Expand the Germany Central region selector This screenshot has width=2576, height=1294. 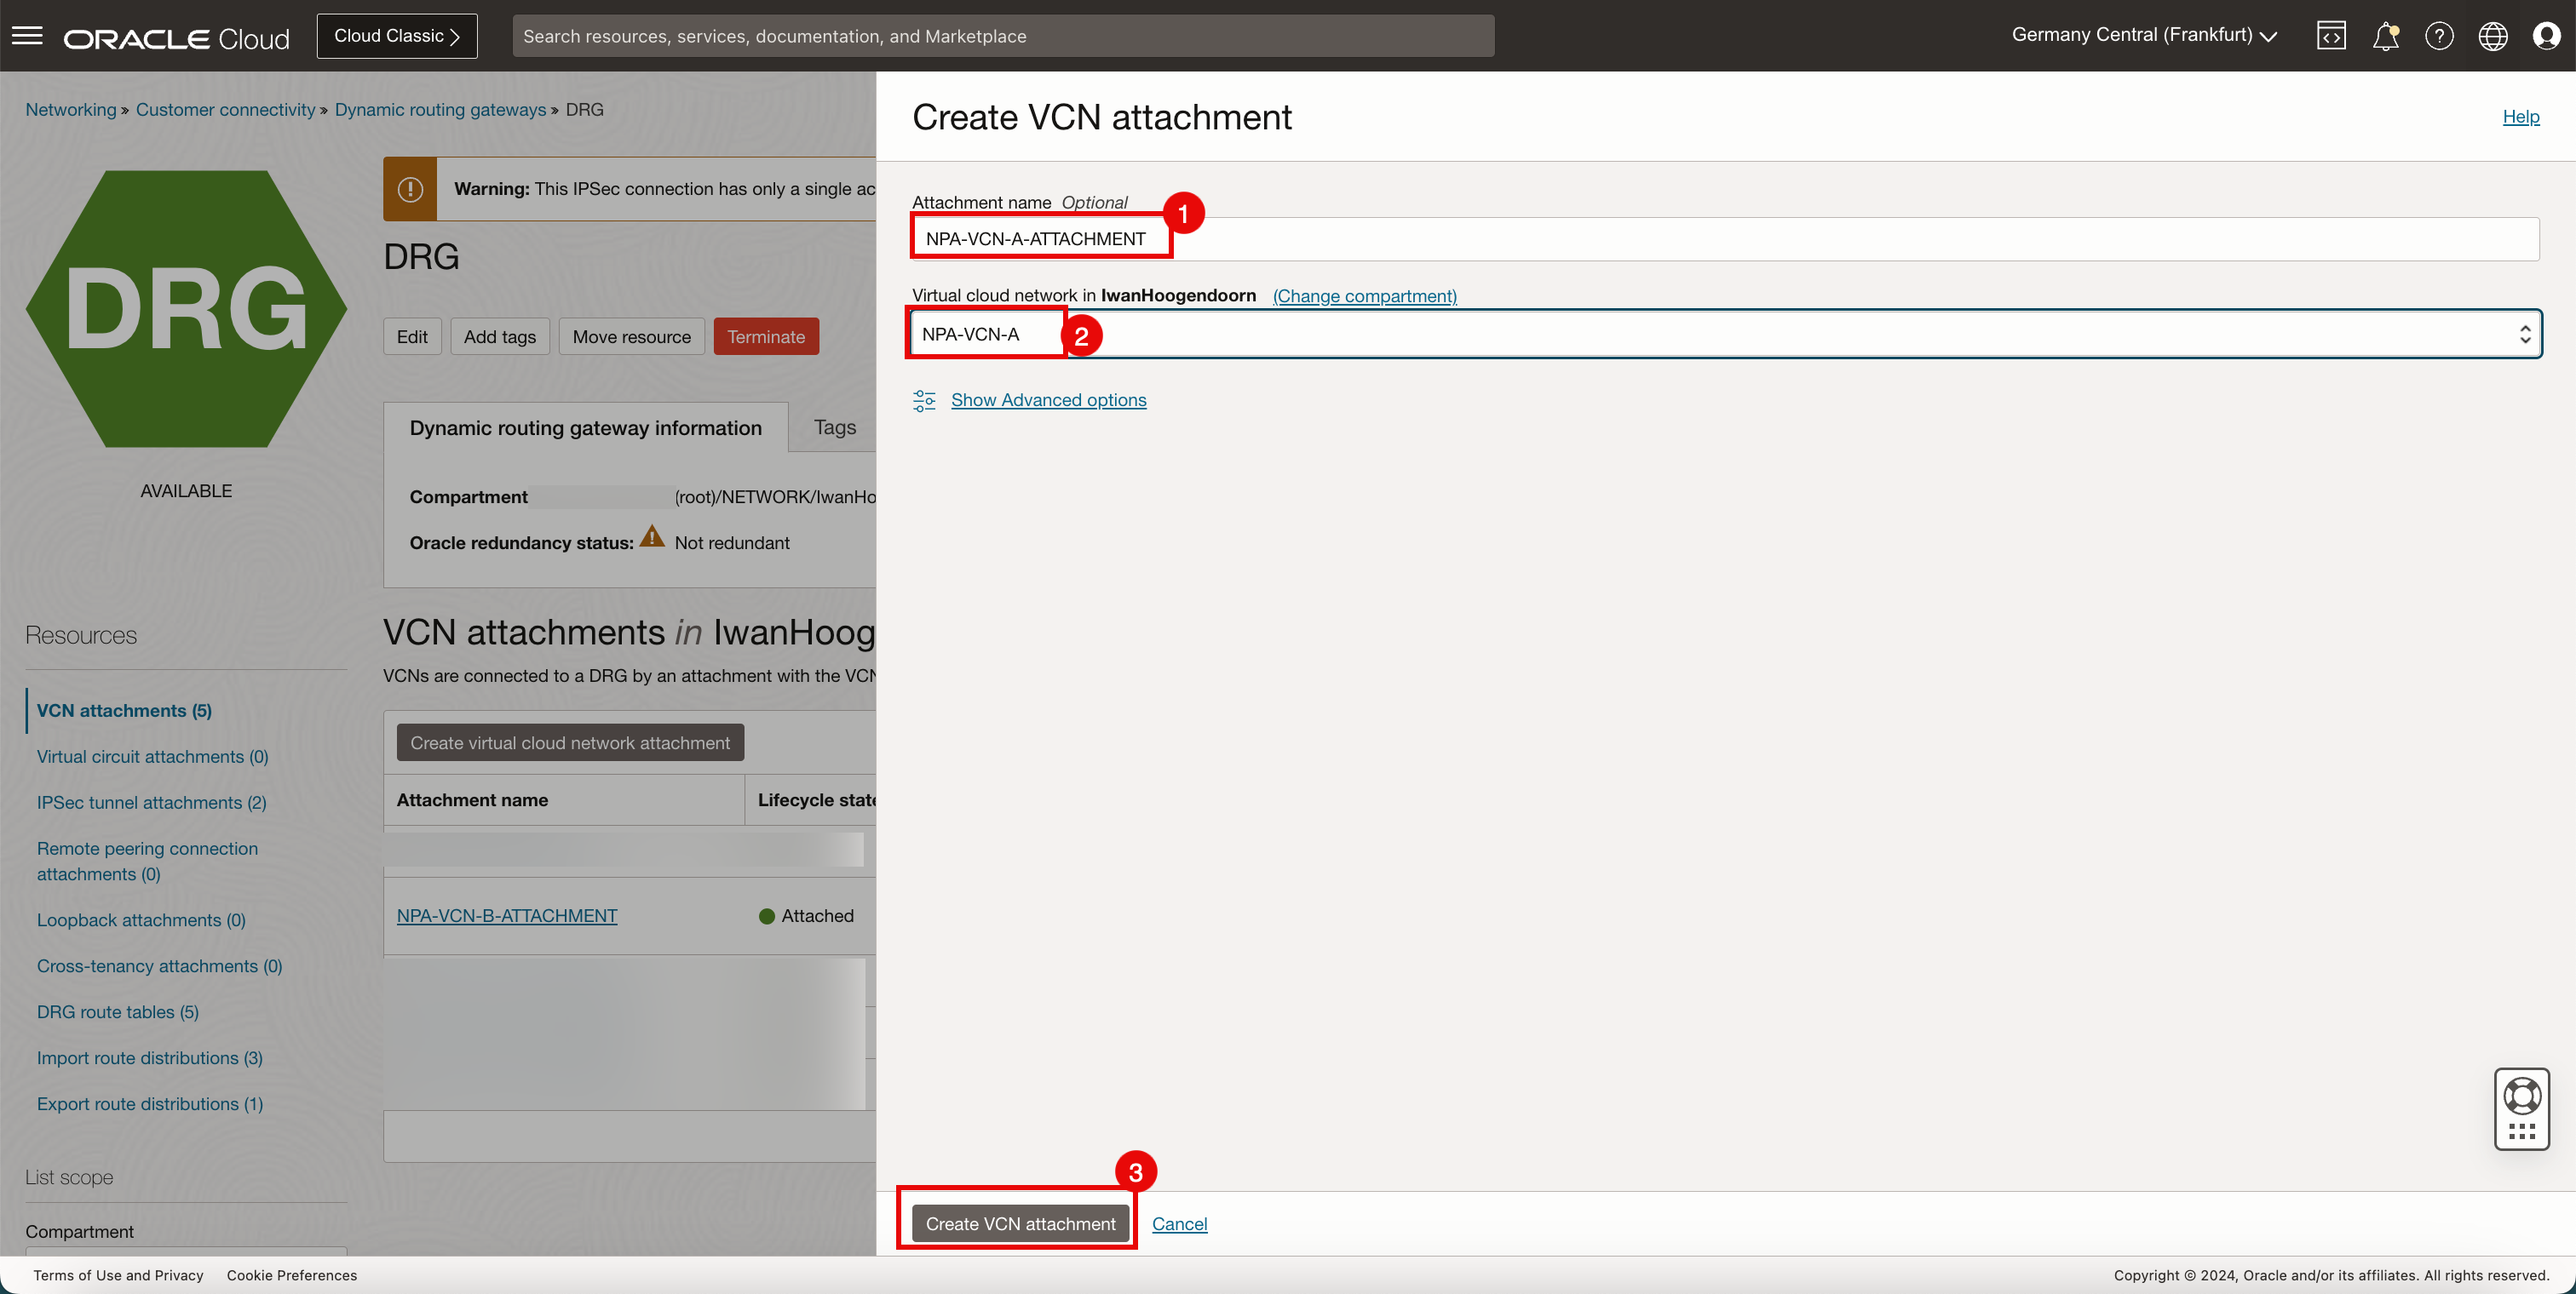tap(2144, 35)
